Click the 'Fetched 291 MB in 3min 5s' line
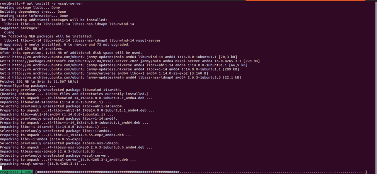This screenshot has height=174, width=377. click(39, 81)
